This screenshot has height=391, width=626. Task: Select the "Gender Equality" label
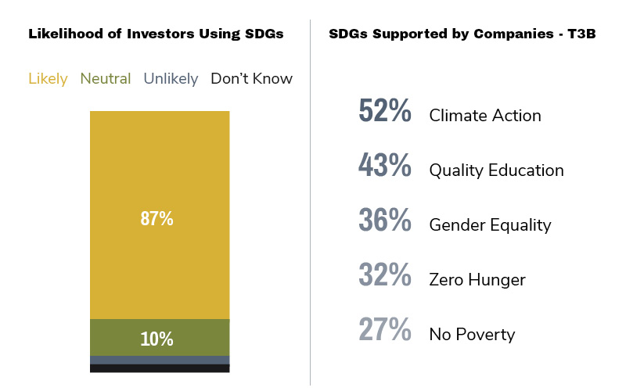(490, 225)
